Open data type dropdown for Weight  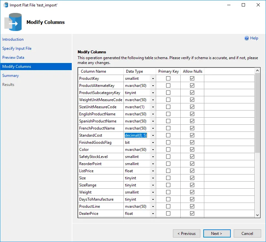153,192
